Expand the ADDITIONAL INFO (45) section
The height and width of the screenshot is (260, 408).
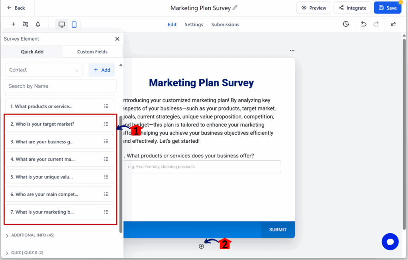click(30, 235)
